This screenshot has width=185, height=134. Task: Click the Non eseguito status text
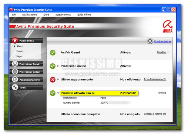[x=130, y=114]
